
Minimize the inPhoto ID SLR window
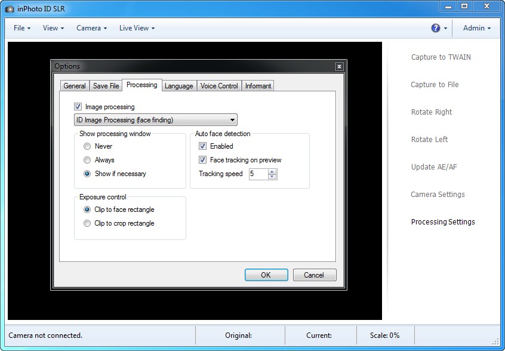[x=448, y=7]
